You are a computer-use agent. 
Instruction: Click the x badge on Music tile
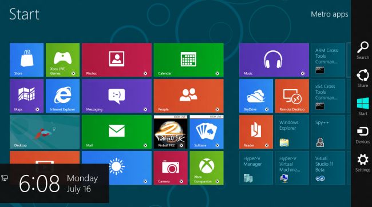[x=303, y=74]
